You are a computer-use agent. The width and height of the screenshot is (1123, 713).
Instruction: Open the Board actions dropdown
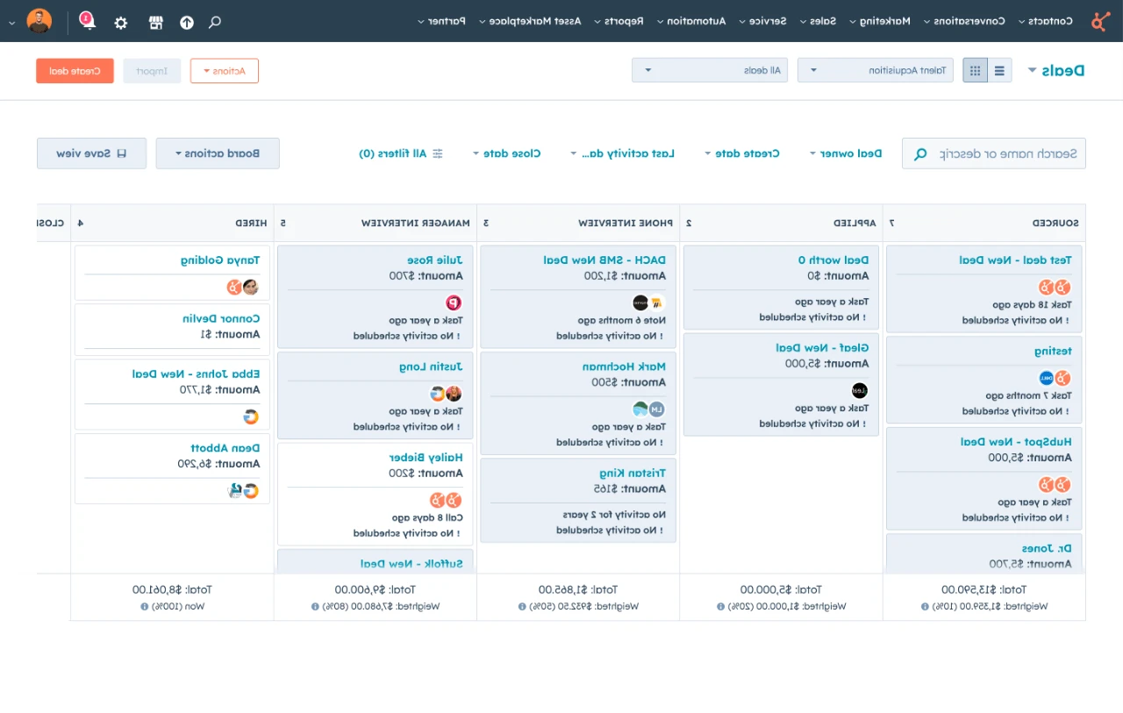point(218,153)
